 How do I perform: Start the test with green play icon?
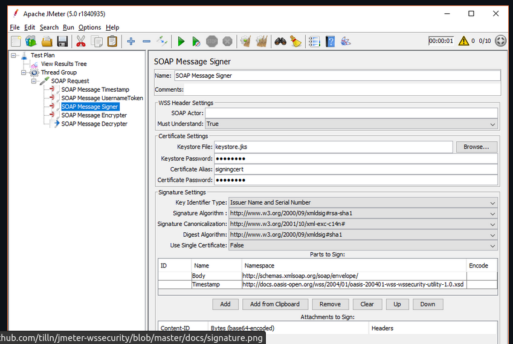tap(181, 42)
